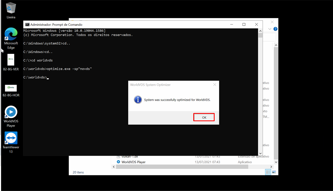Click Explorer file list scroll up arrow

pos(276,46)
